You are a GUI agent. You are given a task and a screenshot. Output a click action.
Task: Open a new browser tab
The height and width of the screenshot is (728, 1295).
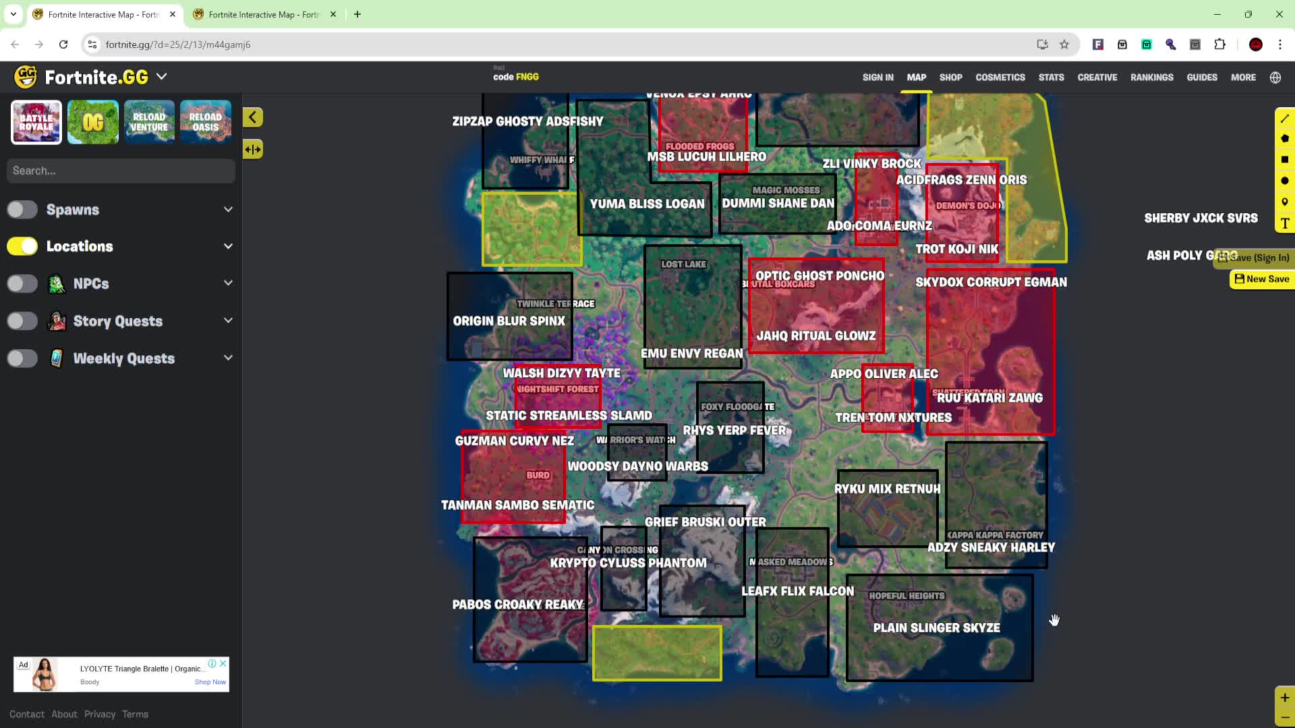coord(357,14)
